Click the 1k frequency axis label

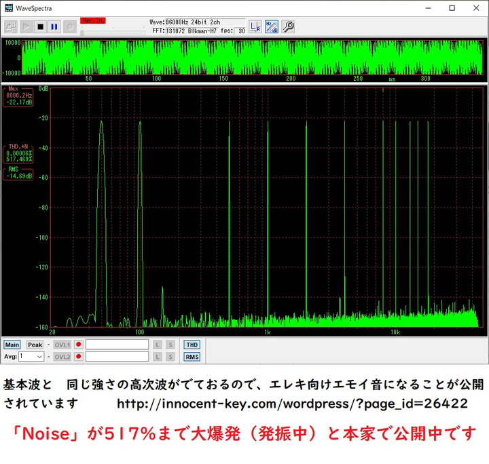point(268,332)
